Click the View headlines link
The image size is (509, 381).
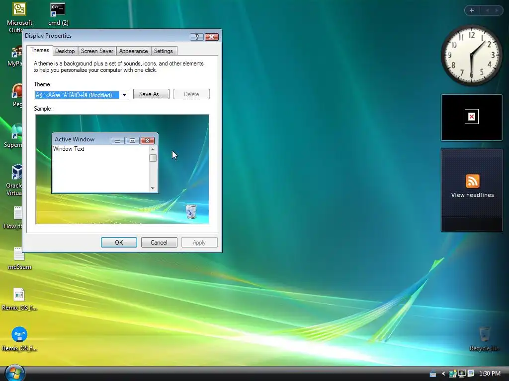coord(473,195)
